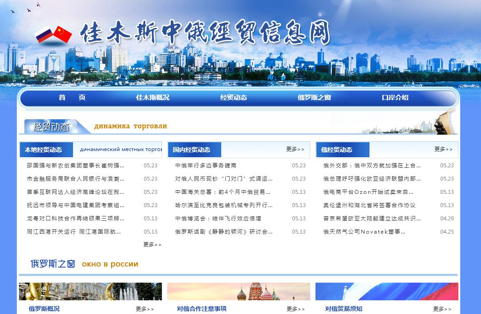Open the 首页 home menu item
The width and height of the screenshot is (481, 314).
[72, 98]
